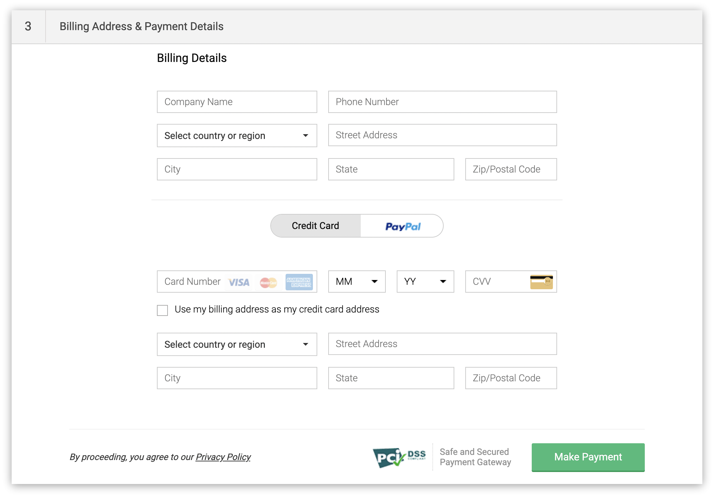Click into the Phone Number field
Viewport: 714px width, 497px height.
[x=443, y=102]
